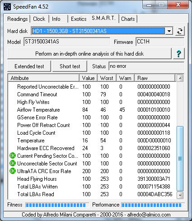
Task: Select the Airflow Temperature row
Action: click(x=92, y=110)
